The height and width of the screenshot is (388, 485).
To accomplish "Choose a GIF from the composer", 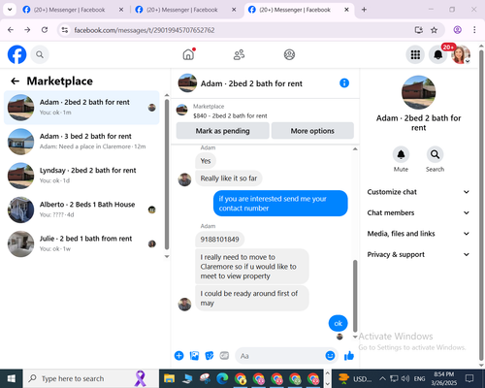I will coord(224,356).
